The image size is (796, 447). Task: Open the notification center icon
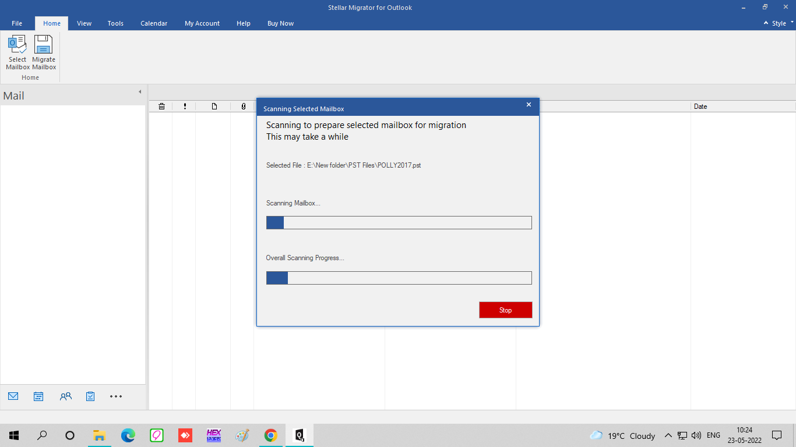[x=777, y=435]
